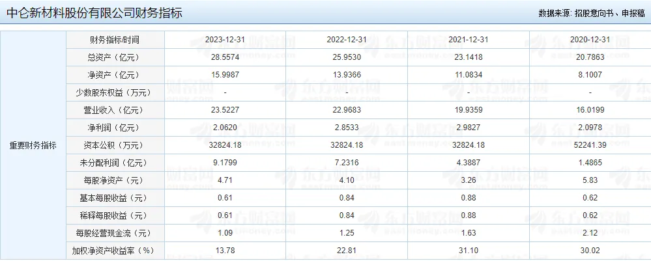Viewport: 651px width, 261px height.
Task: Click 加权净资产收益率 value 22.81
Action: (347, 251)
